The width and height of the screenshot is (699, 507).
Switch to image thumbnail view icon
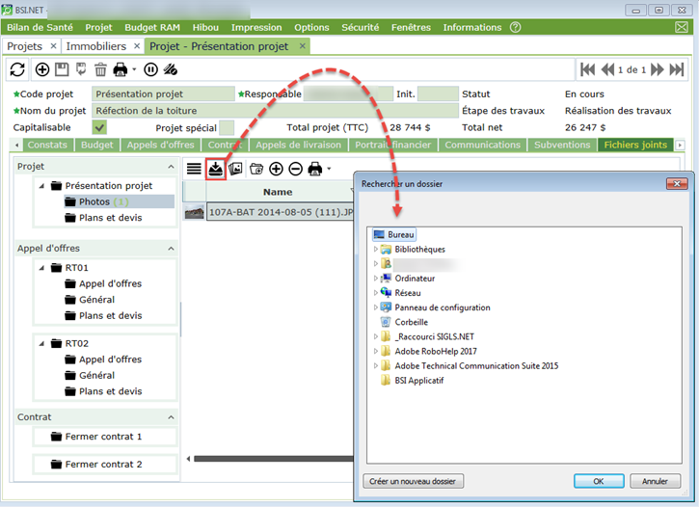coord(235,169)
